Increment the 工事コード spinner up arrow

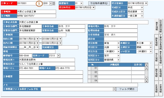(54, 2)
